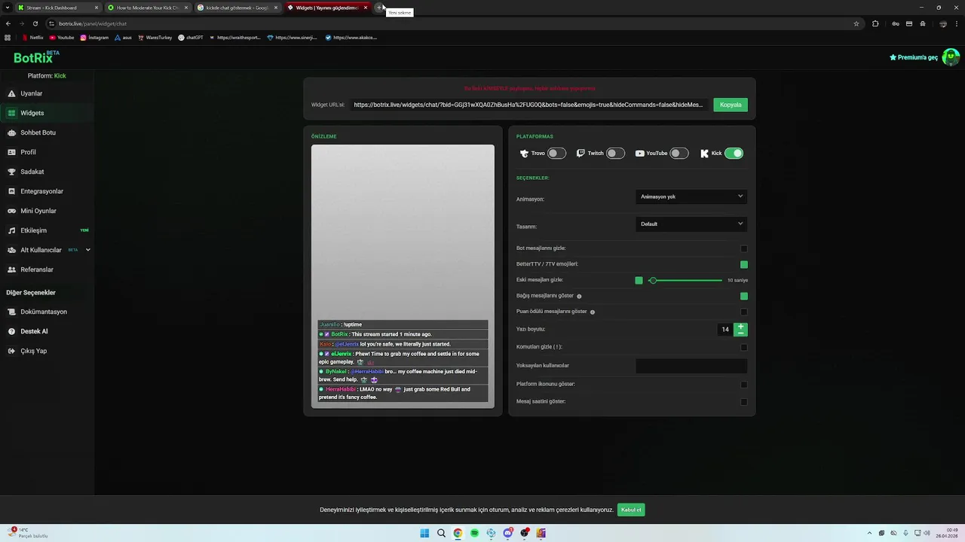
Task: Click the Eski mesajları gizle seconds slider
Action: click(687, 280)
